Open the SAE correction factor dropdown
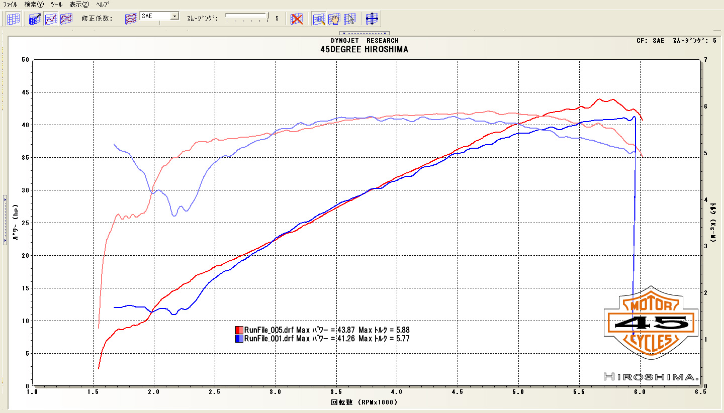Image resolution: width=724 pixels, height=413 pixels. [x=174, y=16]
